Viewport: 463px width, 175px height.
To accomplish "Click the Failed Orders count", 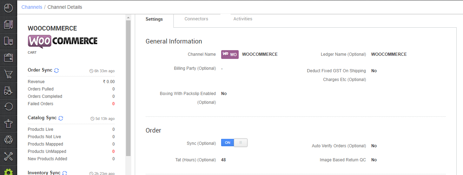I will point(113,104).
